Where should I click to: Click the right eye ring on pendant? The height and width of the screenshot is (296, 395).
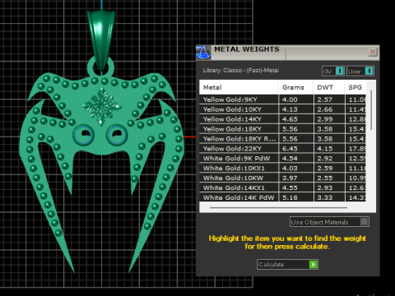click(117, 135)
